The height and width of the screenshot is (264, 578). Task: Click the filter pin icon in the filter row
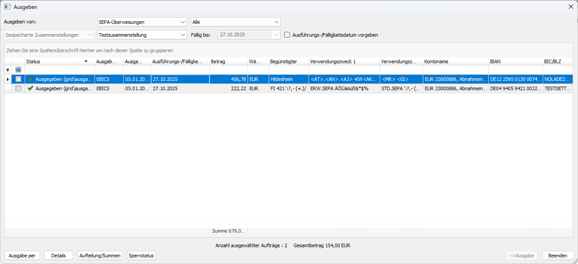[8, 70]
